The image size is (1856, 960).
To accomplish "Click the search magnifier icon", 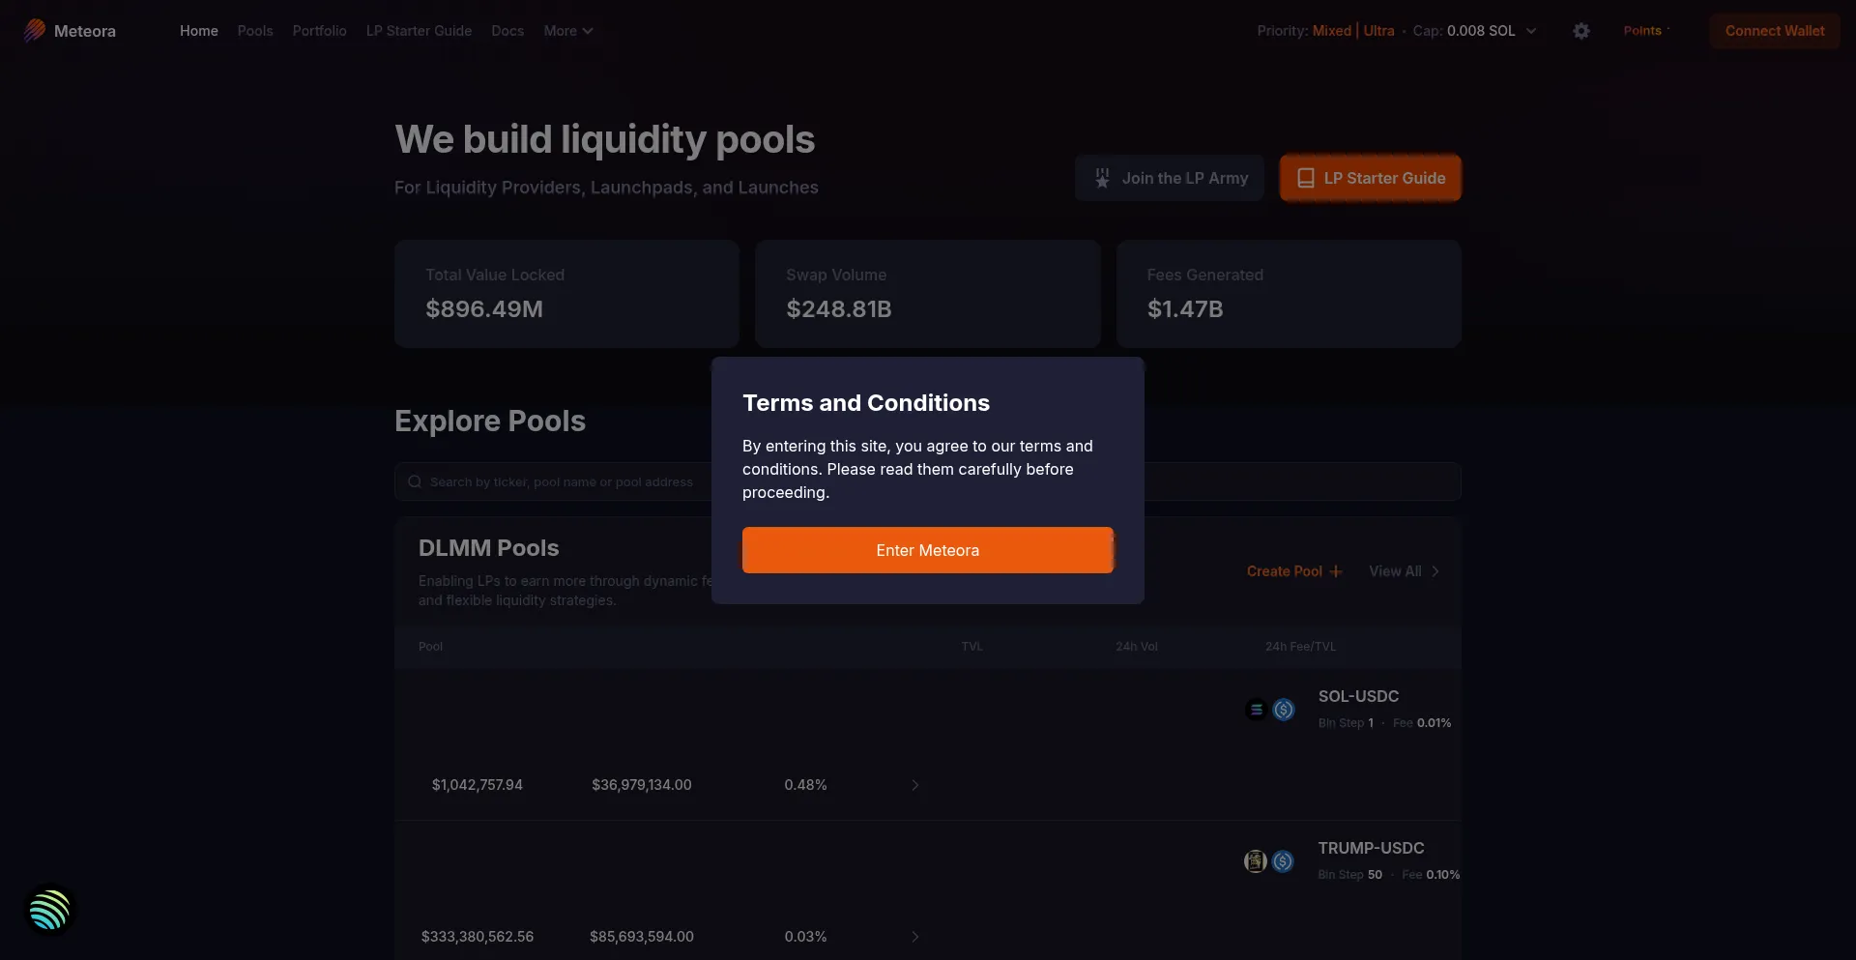I will click(x=415, y=481).
